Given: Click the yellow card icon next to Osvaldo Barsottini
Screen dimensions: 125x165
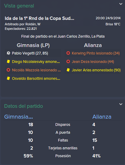Looking at the screenshot, I should tap(8, 78).
